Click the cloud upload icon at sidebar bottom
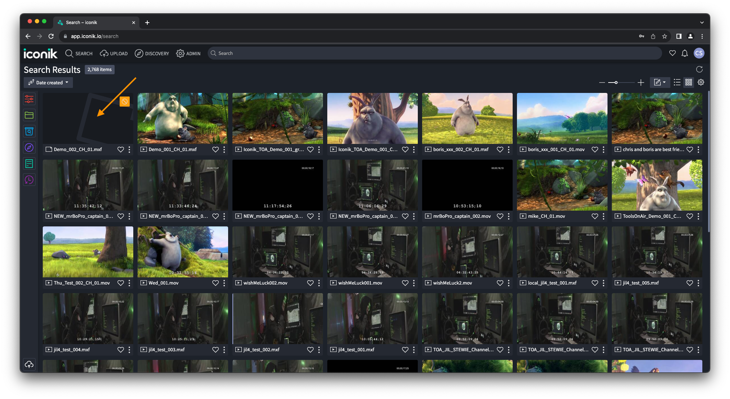The width and height of the screenshot is (730, 399). tap(29, 365)
